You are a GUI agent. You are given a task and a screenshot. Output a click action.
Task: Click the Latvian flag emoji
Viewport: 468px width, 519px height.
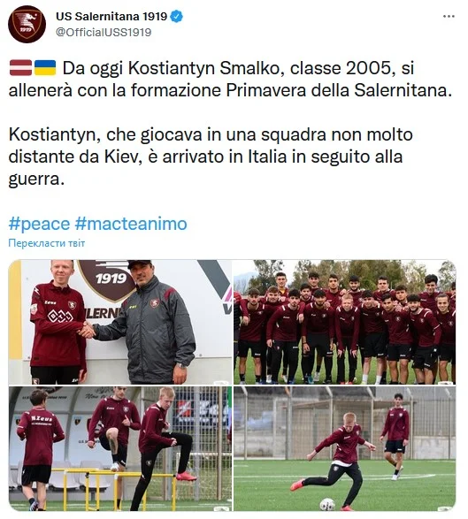(20, 68)
